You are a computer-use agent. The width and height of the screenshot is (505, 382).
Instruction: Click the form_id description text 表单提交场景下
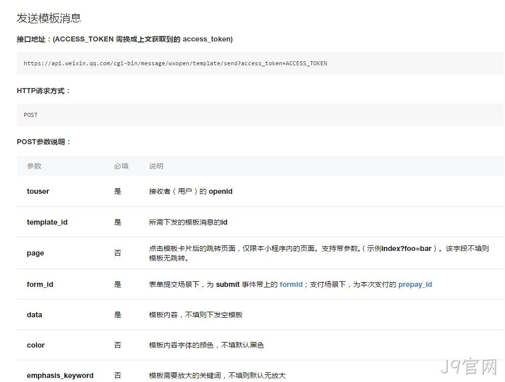point(291,284)
